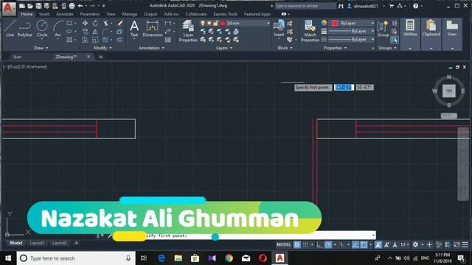Toggle 2D object snap in status bar
This screenshot has height=265, width=472.
point(364,244)
